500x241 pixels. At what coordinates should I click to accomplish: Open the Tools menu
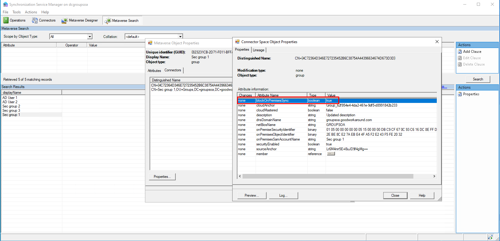[16, 12]
